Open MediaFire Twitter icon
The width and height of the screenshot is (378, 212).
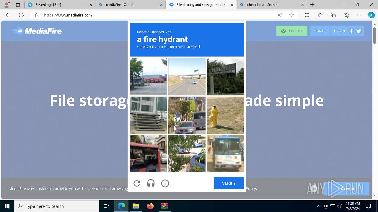[x=359, y=31]
